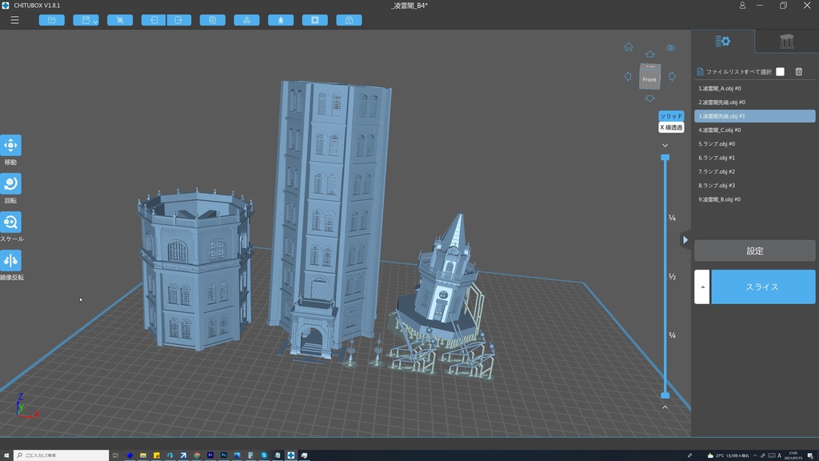
Task: Toggle the eye perspective view icon
Action: tap(670, 48)
